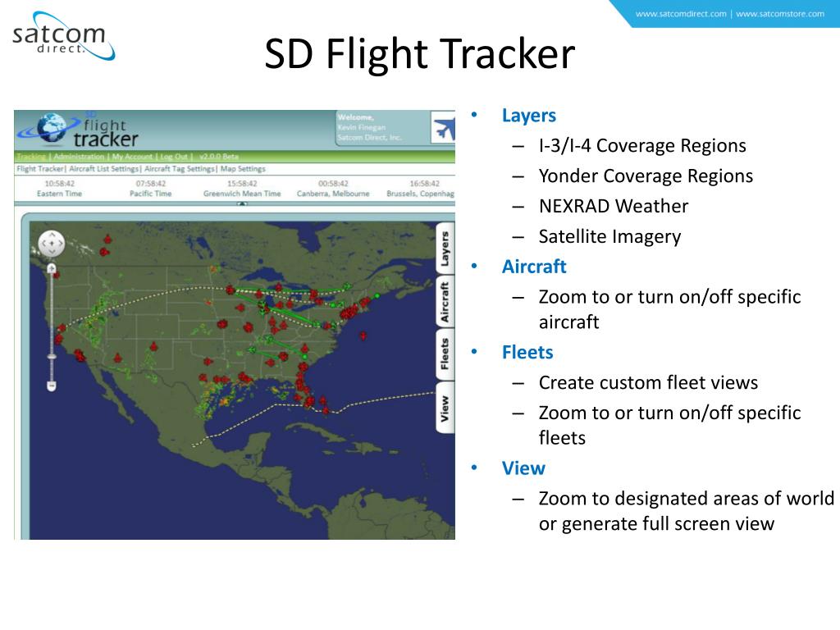The image size is (840, 630).
Task: Click the Fleets heading in bullet list
Action: tap(527, 353)
